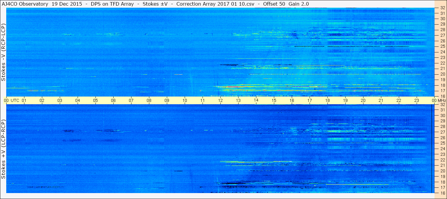This screenshot has height=199, width=447.
Task: Pick the 04 hour marker on UTC axis
Action: tap(78, 100)
